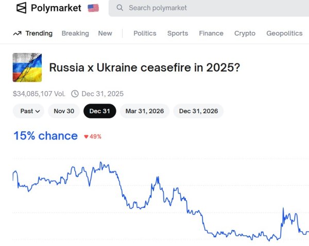Viewport: 309px width, 246px height.
Task: Click the US flag region icon
Action: tap(93, 8)
